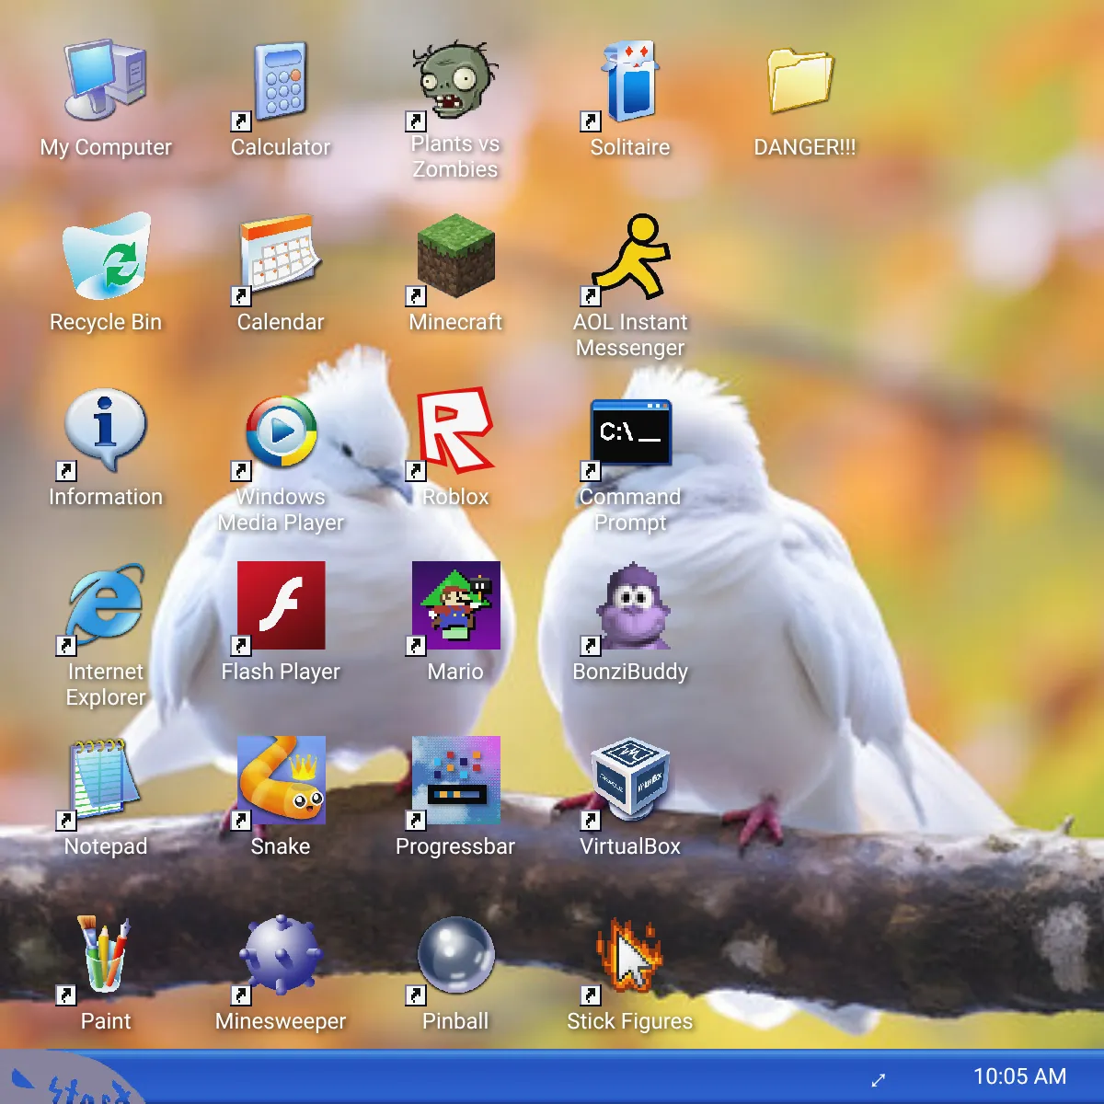Image resolution: width=1104 pixels, height=1104 pixels.
Task: Open the Solitaire shortcut
Action: point(630,81)
